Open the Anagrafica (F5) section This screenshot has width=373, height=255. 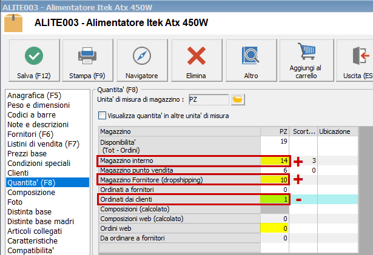coord(34,96)
